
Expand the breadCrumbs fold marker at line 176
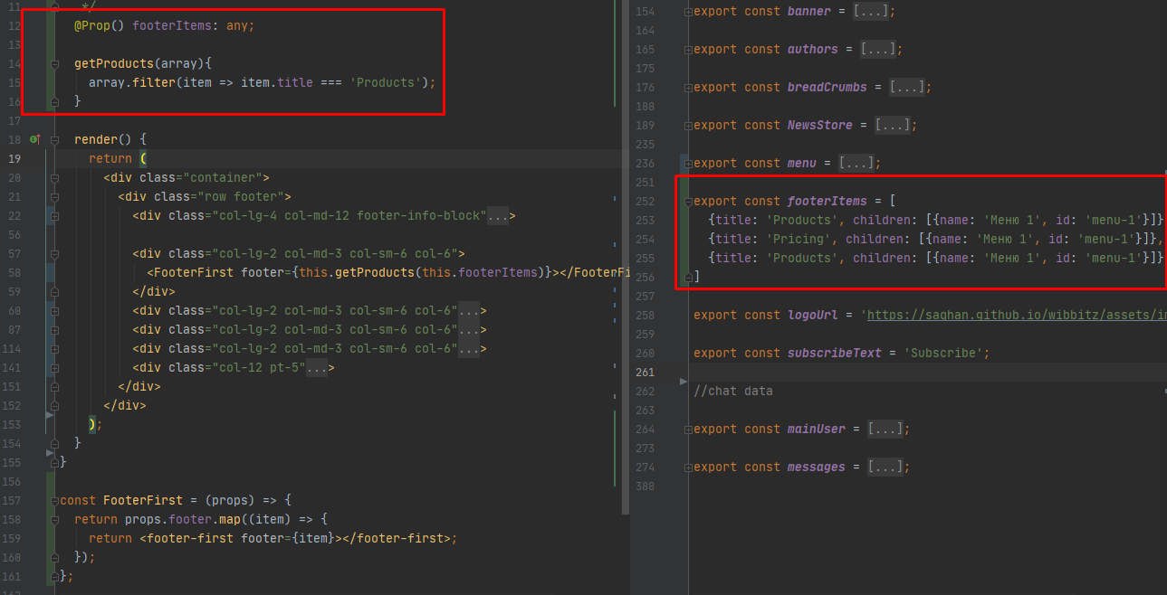pyautogui.click(x=687, y=88)
